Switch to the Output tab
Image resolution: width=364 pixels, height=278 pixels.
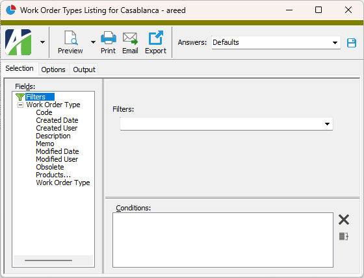pos(84,69)
